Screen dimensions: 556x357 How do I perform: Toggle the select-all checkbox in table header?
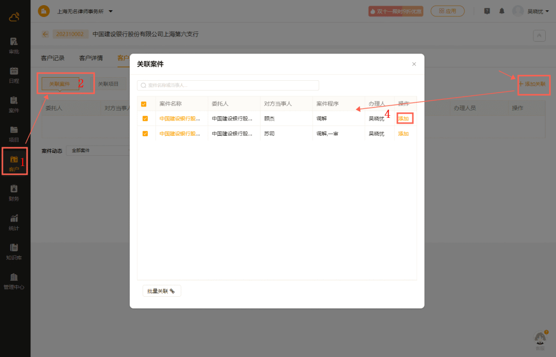[144, 104]
